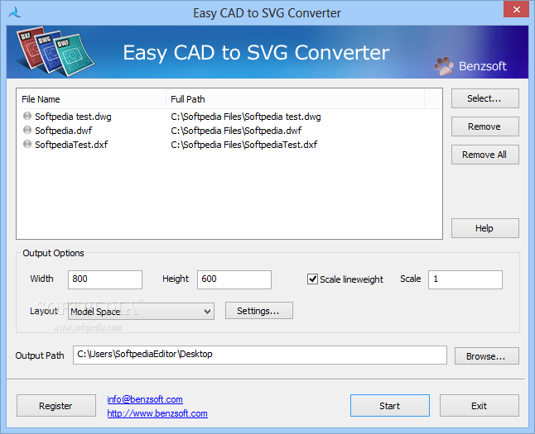Open Help
Image resolution: width=535 pixels, height=434 pixels.
(x=484, y=228)
